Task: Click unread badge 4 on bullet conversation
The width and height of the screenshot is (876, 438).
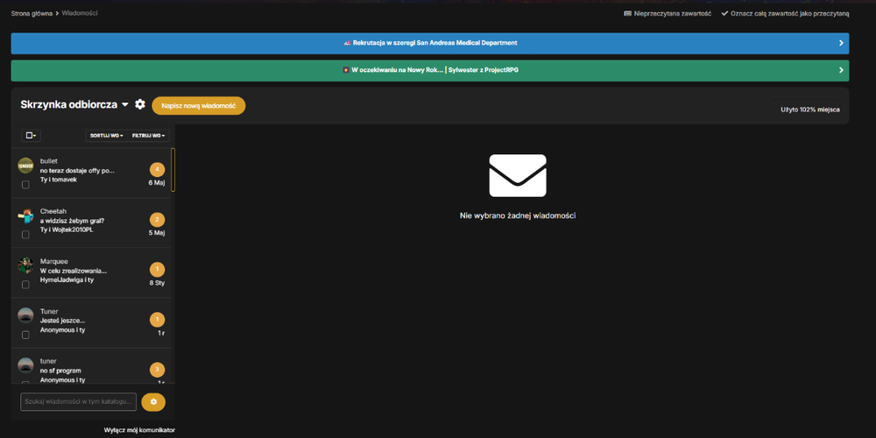Action: tap(157, 170)
